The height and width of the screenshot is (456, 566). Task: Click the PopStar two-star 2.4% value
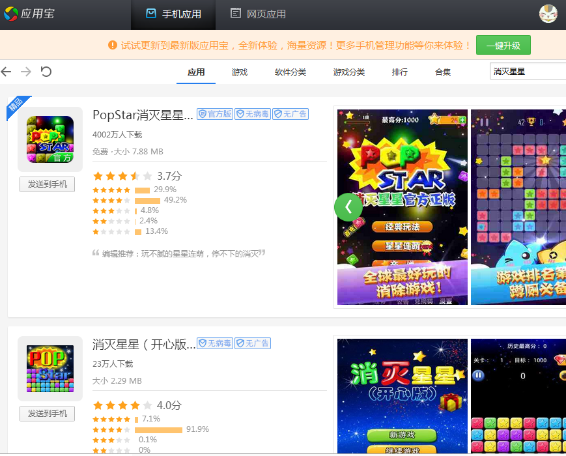(149, 221)
